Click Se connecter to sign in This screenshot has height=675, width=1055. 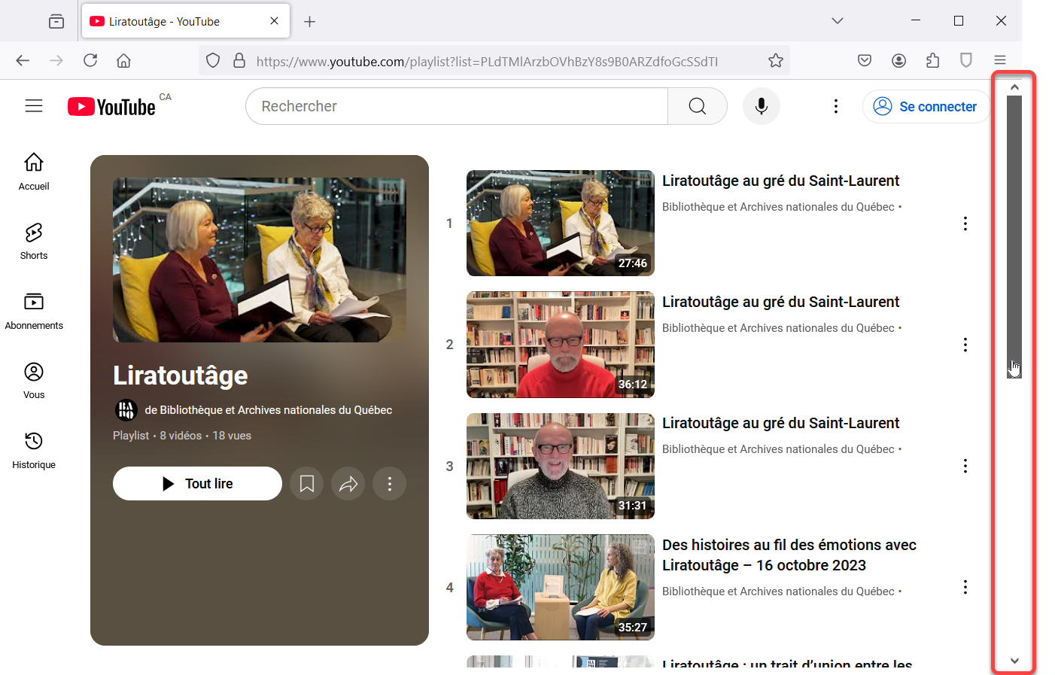(x=926, y=107)
